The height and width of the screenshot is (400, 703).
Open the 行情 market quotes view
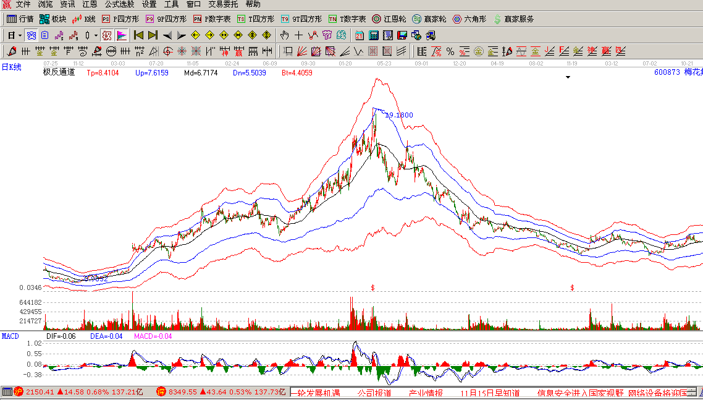point(20,19)
